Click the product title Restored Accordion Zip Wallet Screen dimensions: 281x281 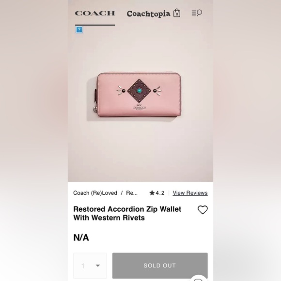tap(127, 213)
